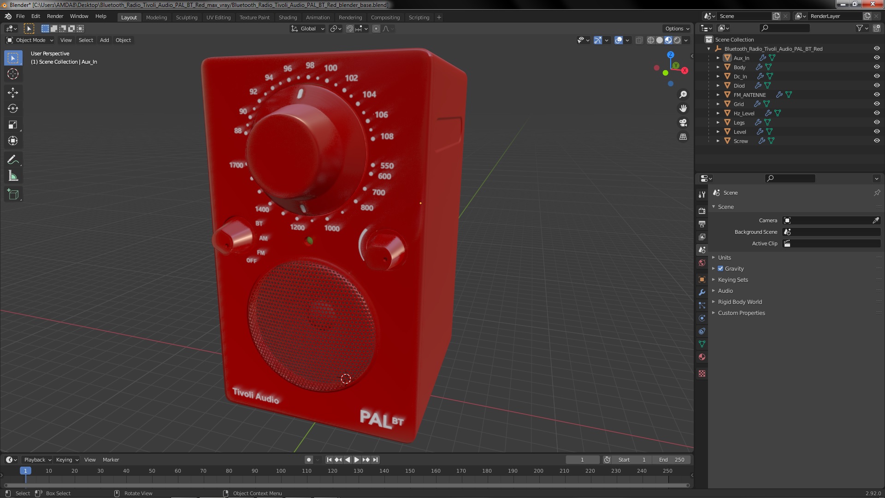This screenshot has height=498, width=885.
Task: Click the pan view hand icon
Action: click(x=683, y=108)
